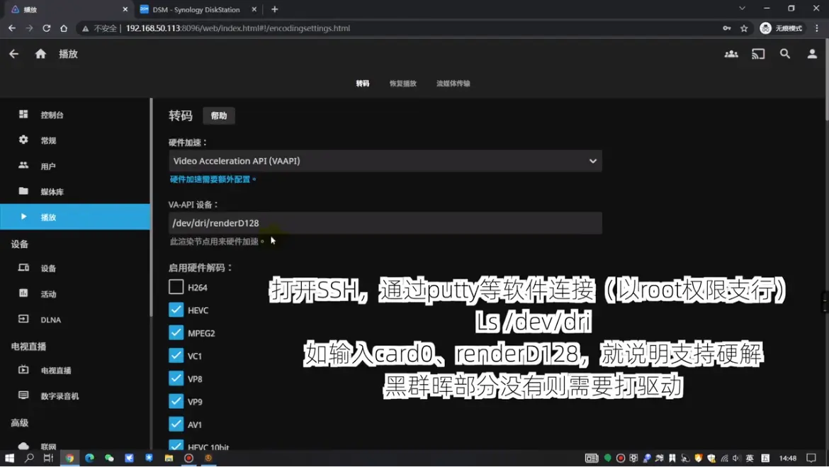This screenshot has height=467, width=829.
Task: Click the back arrow in Jellyfin header
Action: (14, 54)
